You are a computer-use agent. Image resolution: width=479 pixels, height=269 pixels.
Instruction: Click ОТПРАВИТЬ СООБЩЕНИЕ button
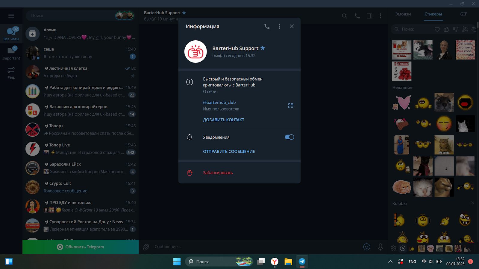pos(229,151)
